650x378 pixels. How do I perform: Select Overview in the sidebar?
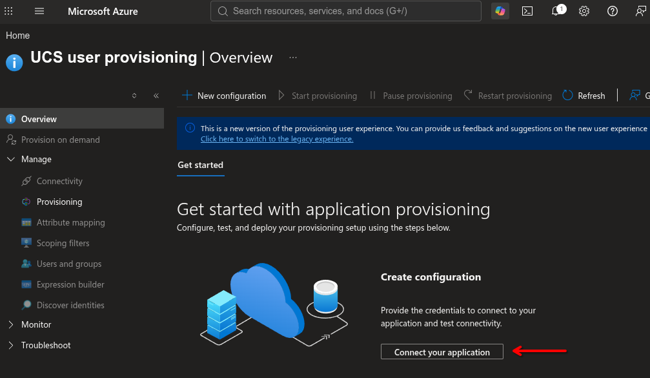(x=82, y=118)
